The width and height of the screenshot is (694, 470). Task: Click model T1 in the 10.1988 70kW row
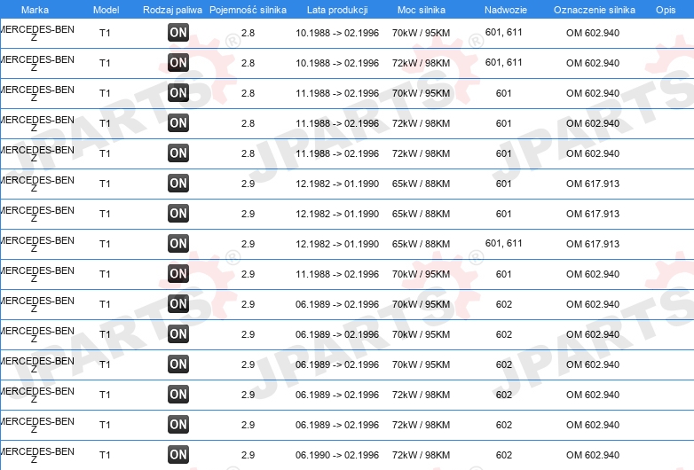coord(105,33)
